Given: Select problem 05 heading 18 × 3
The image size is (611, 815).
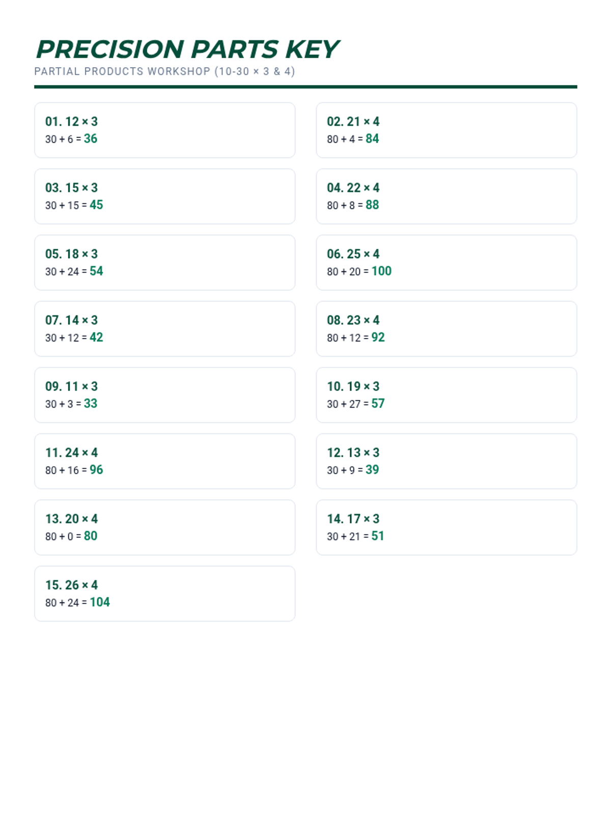Looking at the screenshot, I should click(x=71, y=254).
